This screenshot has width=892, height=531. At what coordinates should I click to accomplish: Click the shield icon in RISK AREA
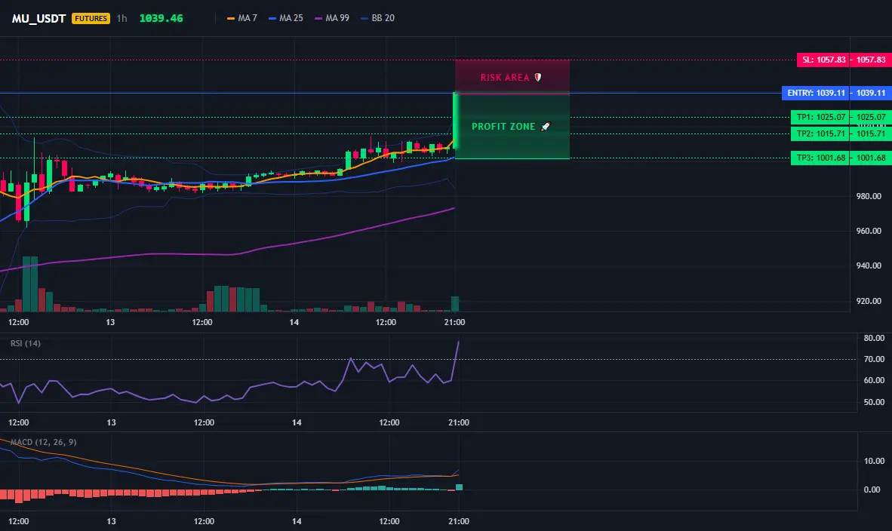pyautogui.click(x=538, y=78)
